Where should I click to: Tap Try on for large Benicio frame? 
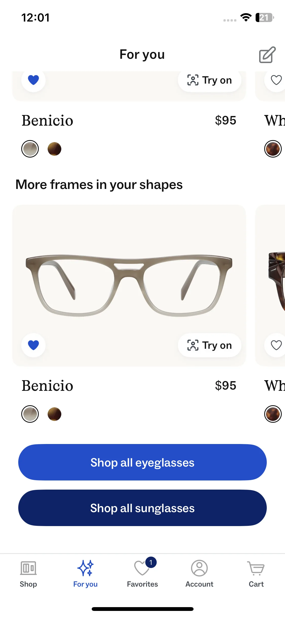tap(210, 345)
